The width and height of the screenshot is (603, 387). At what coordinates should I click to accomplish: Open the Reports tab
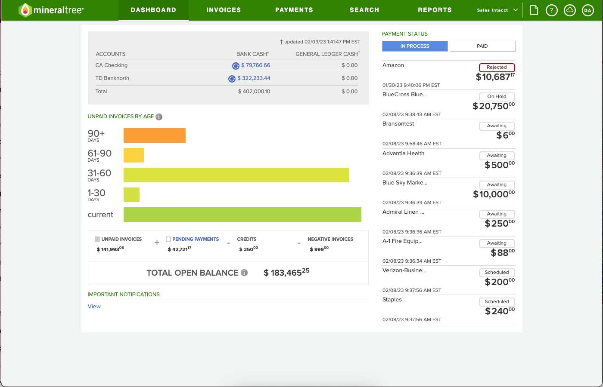click(x=435, y=10)
